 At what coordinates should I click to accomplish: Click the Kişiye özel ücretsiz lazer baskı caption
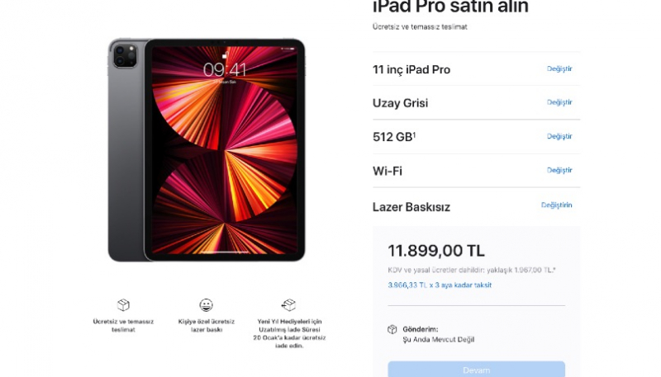pyautogui.click(x=206, y=325)
